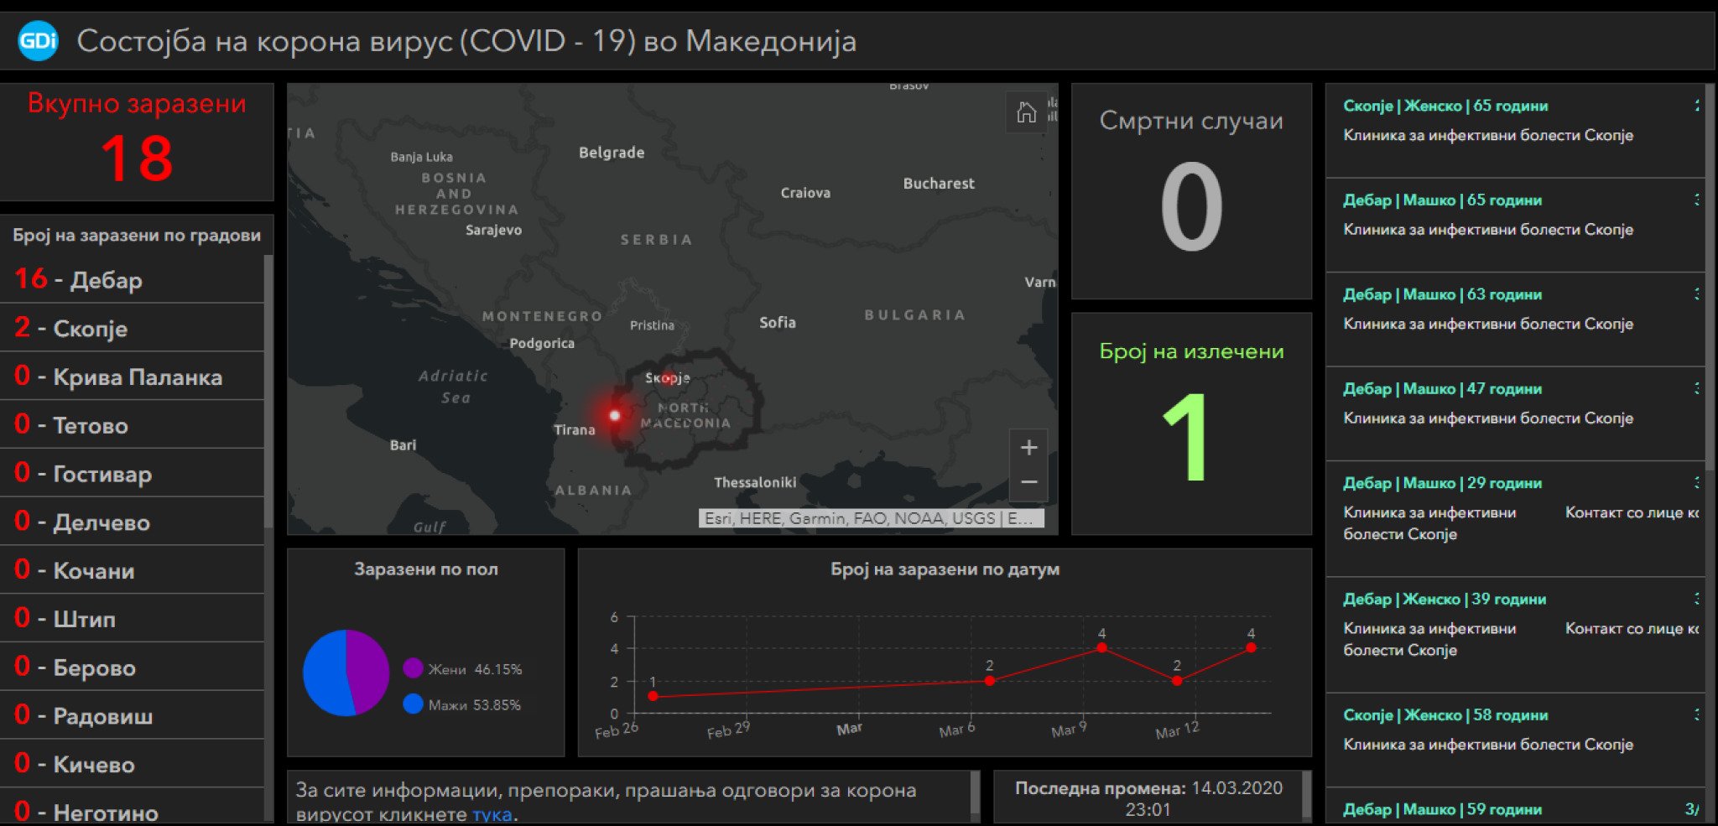Click the purple Жени color swatch
The height and width of the screenshot is (826, 1718).
pos(413,670)
